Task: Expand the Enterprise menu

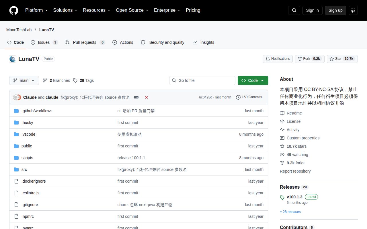Action: (x=167, y=10)
